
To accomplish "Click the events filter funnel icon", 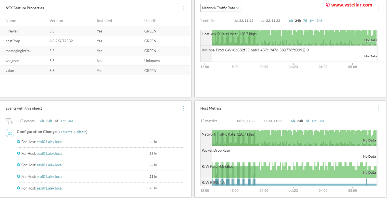I will pos(9,121).
